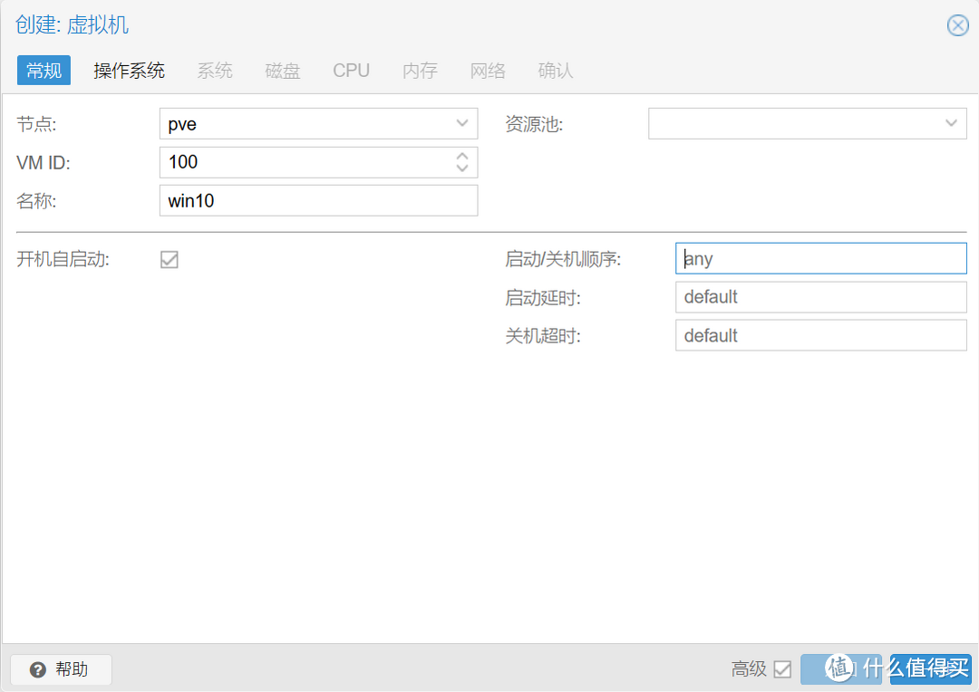
Task: Open help with the 帮助 button
Action: pyautogui.click(x=62, y=669)
